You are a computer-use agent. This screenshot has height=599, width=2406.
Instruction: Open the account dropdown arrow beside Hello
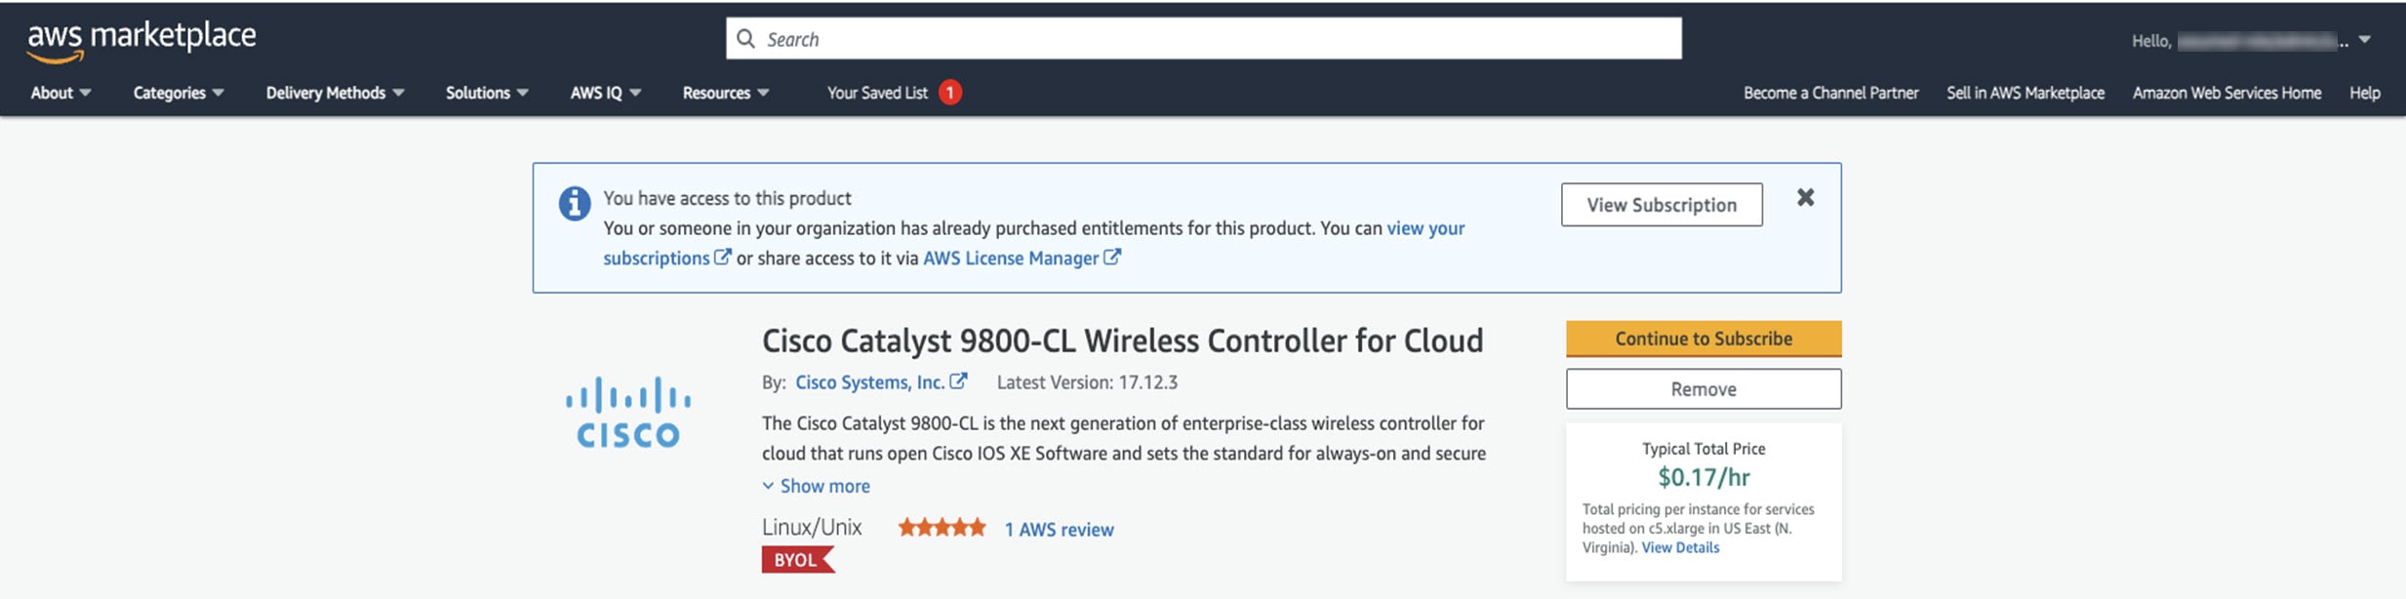tap(2364, 40)
